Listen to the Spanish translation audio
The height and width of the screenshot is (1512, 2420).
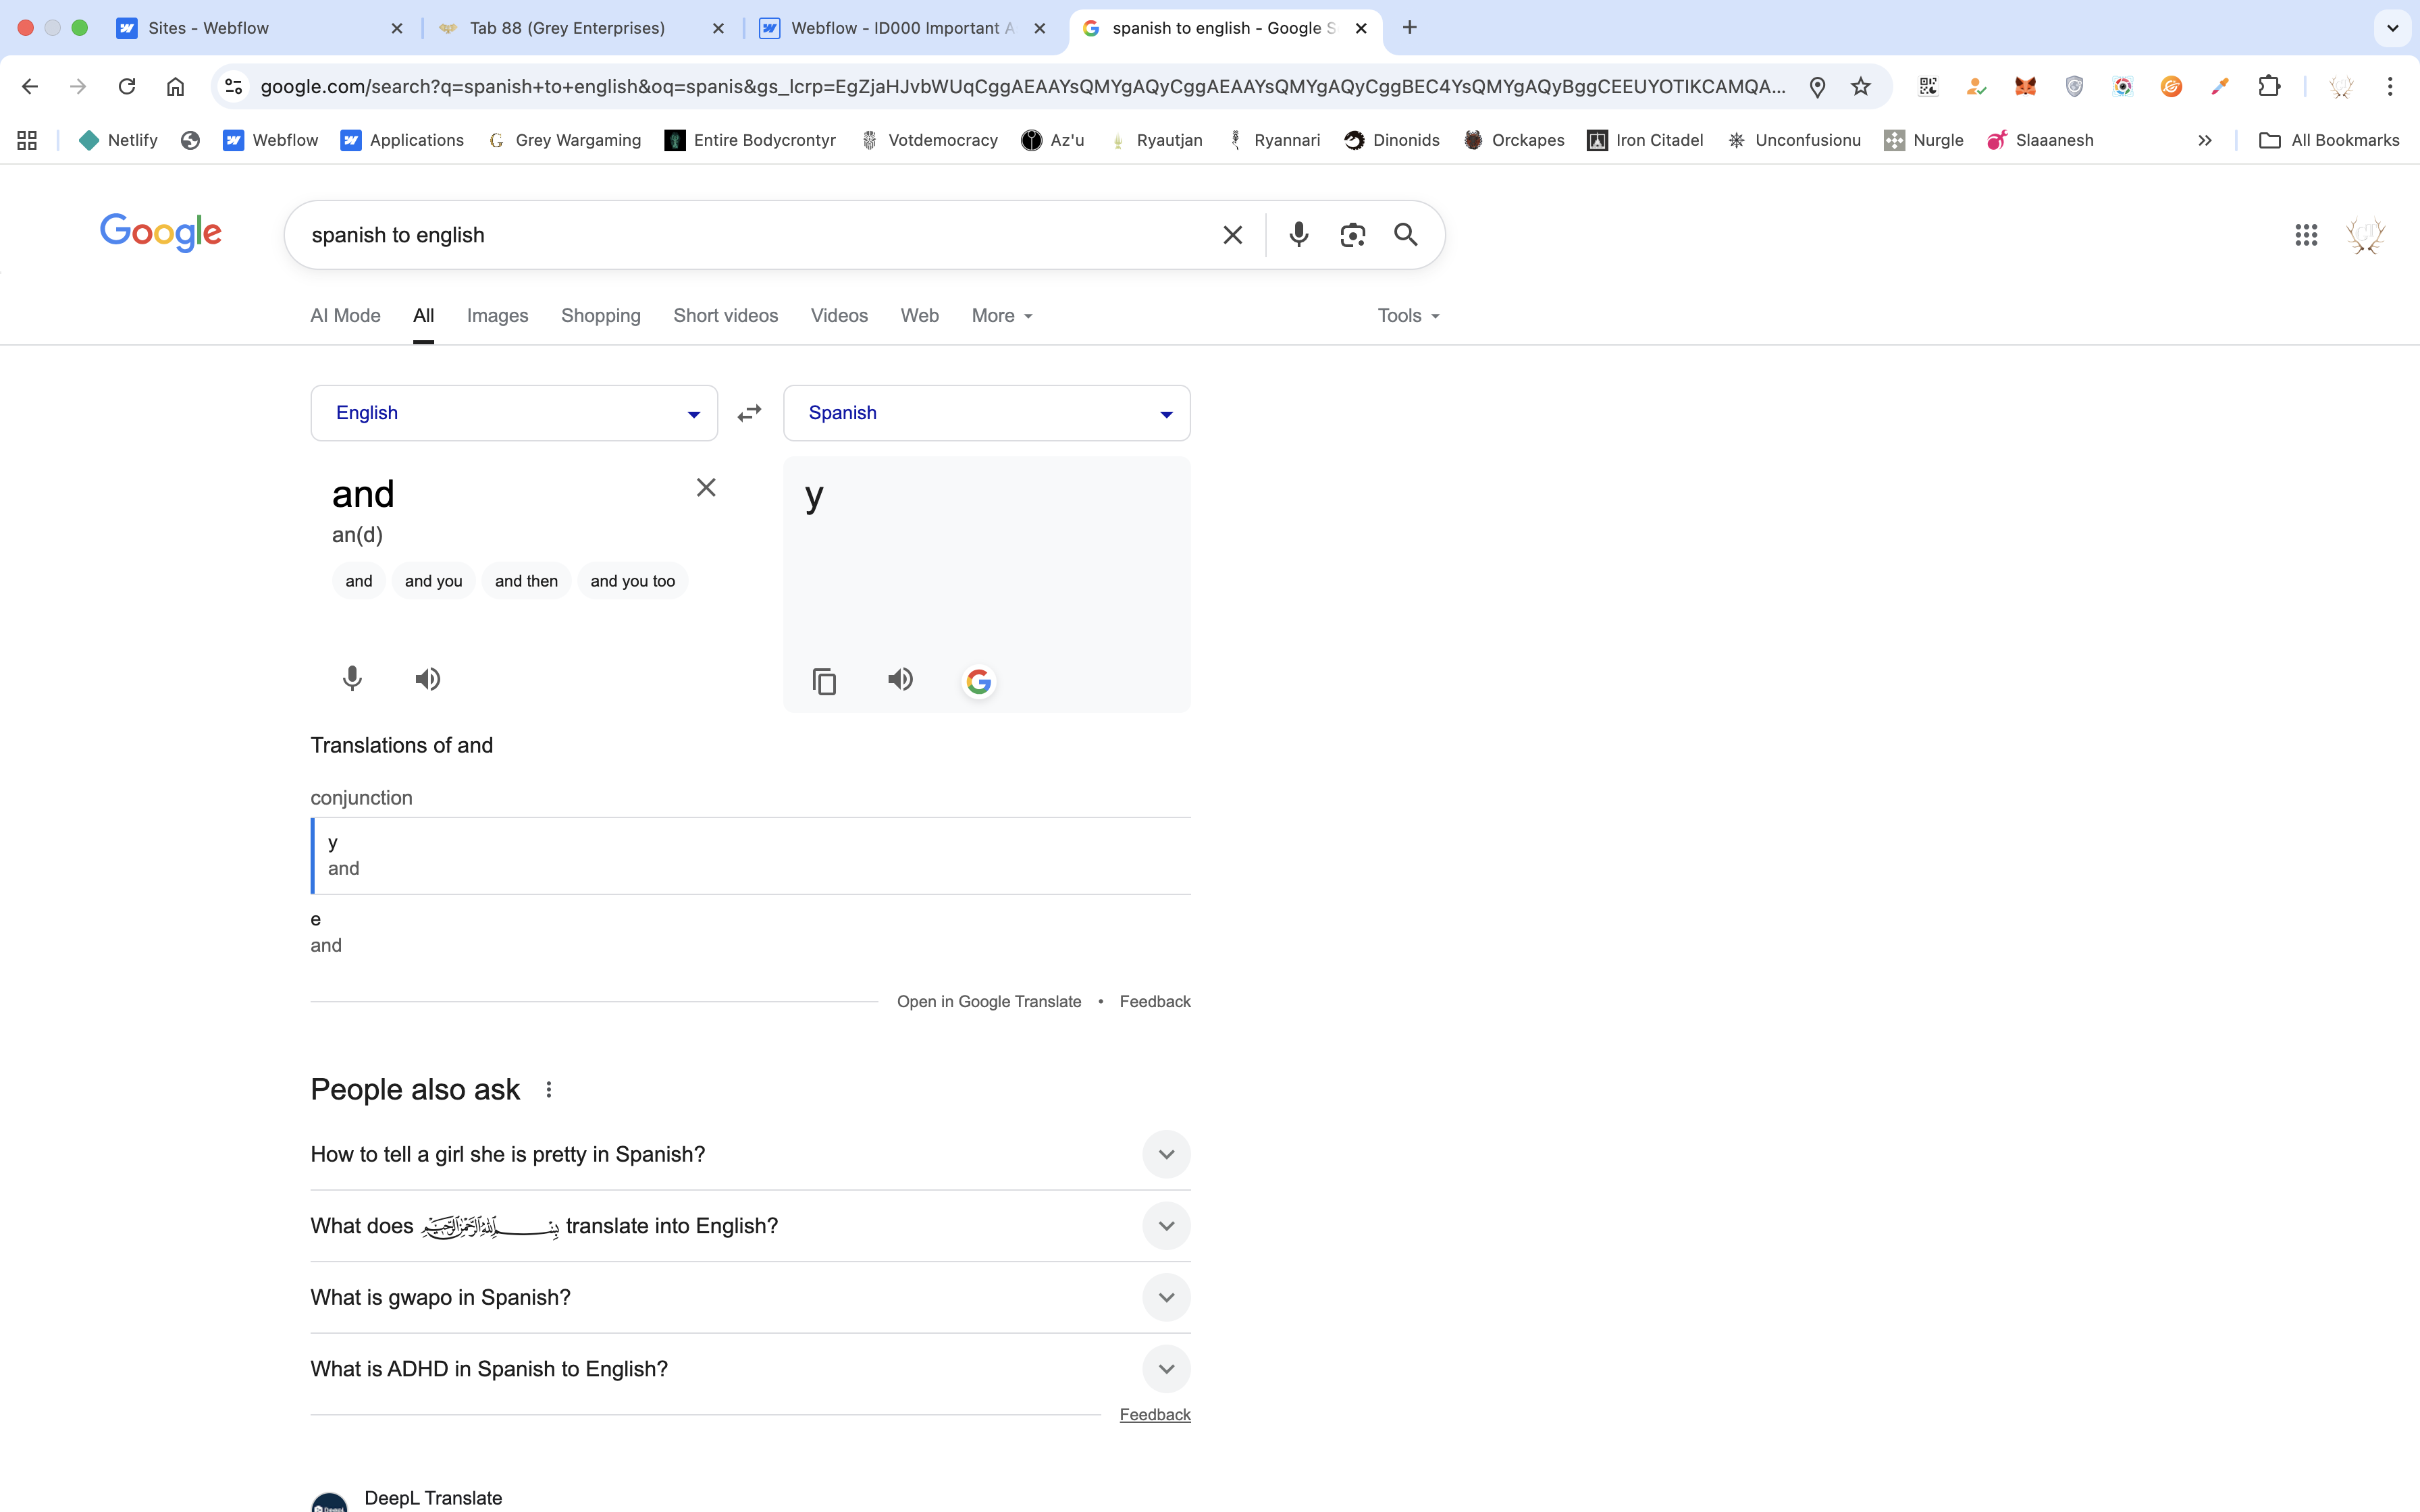pyautogui.click(x=900, y=679)
